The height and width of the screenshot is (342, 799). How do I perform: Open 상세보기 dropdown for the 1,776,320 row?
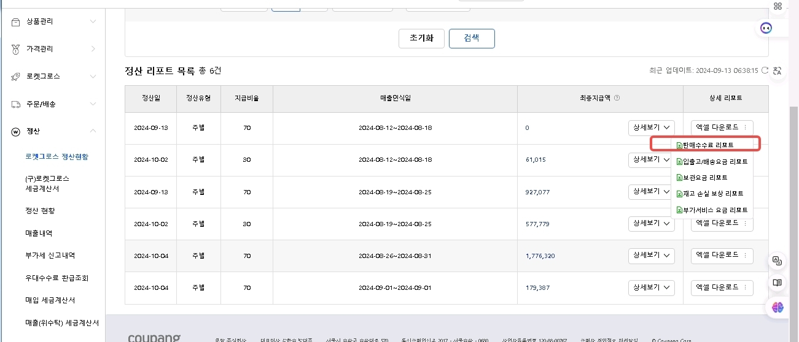(651, 256)
